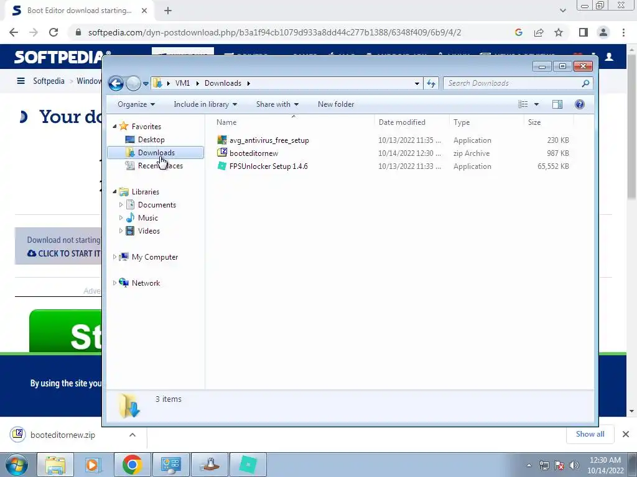The width and height of the screenshot is (637, 477).
Task: Click the Explorer forward arrow button
Action: [x=133, y=84]
